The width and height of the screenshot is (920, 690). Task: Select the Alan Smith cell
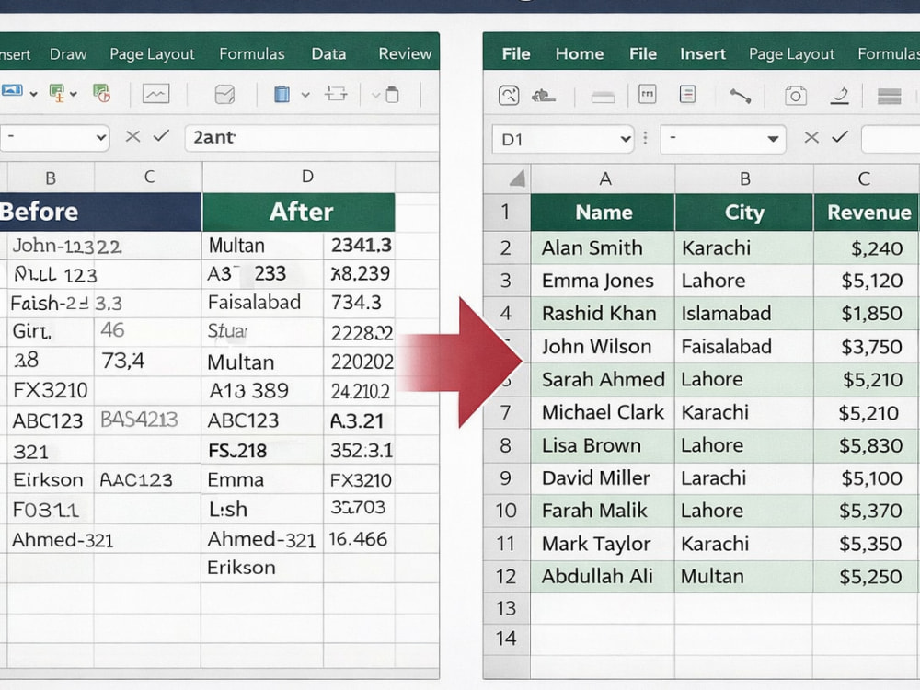604,248
